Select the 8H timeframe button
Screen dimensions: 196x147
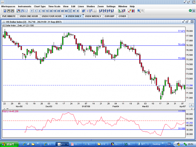(66, 11)
